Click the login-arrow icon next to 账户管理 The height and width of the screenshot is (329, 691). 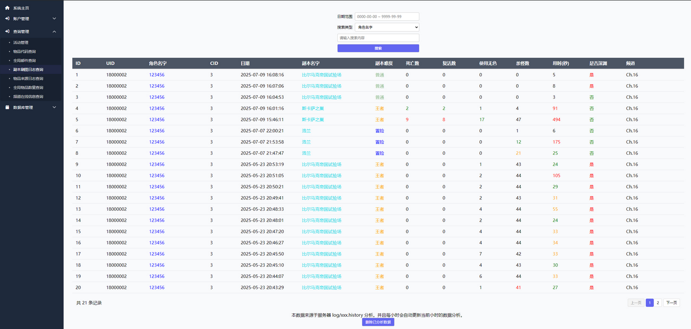coord(7,19)
